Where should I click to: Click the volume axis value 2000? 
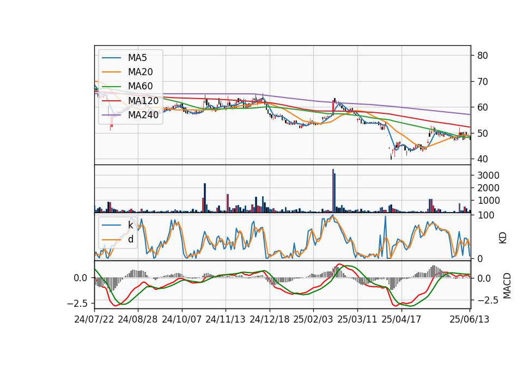click(x=488, y=188)
